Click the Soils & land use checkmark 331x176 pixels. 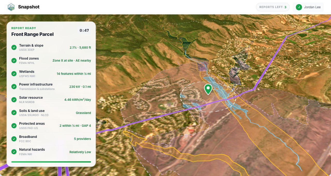[14, 113]
